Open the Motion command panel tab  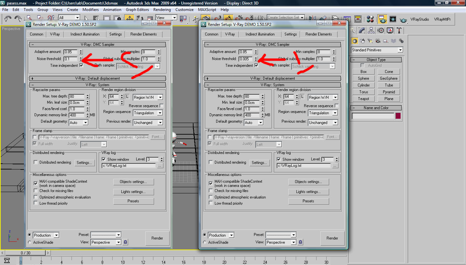[381, 30]
